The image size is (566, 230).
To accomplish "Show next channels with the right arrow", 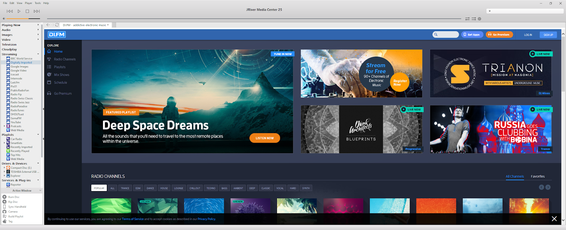I will click(x=548, y=187).
